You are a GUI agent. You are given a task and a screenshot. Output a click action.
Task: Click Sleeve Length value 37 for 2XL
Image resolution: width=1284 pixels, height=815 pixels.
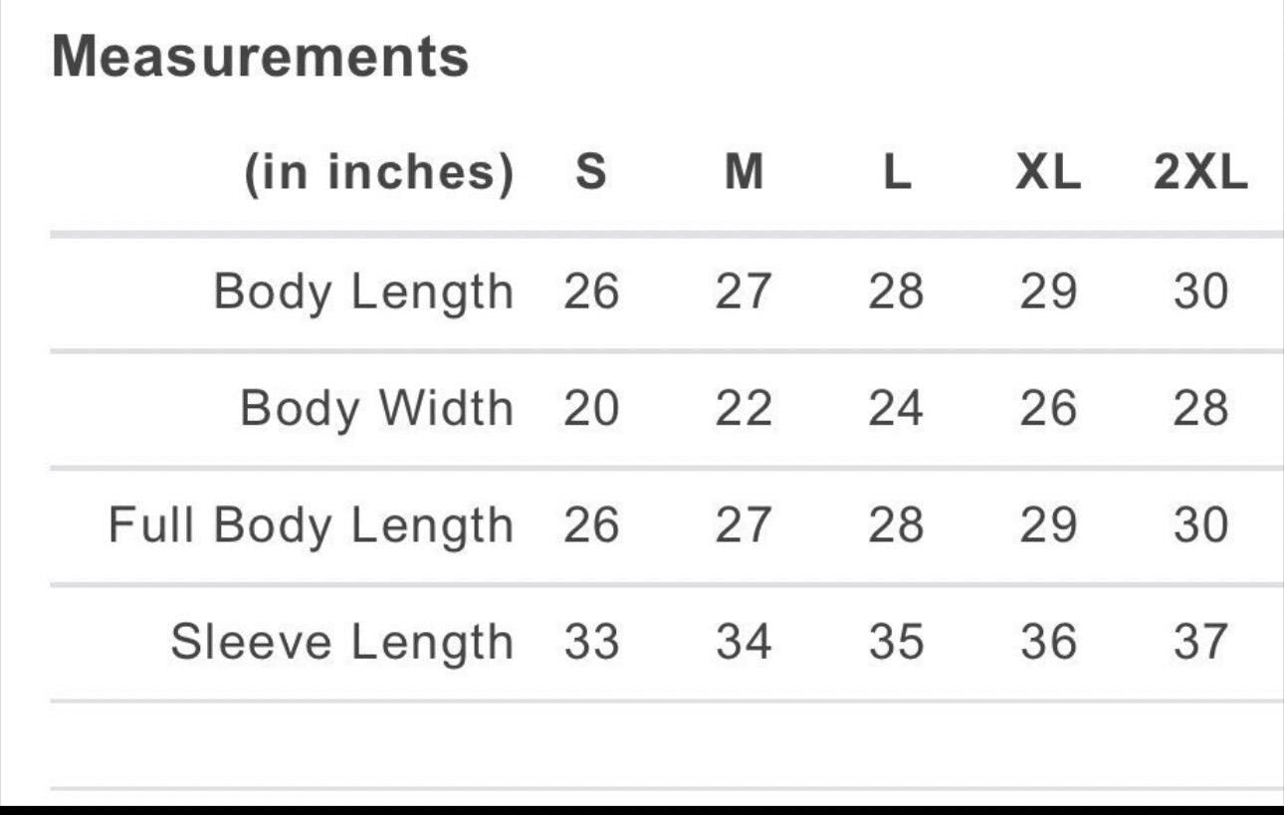coord(1200,642)
